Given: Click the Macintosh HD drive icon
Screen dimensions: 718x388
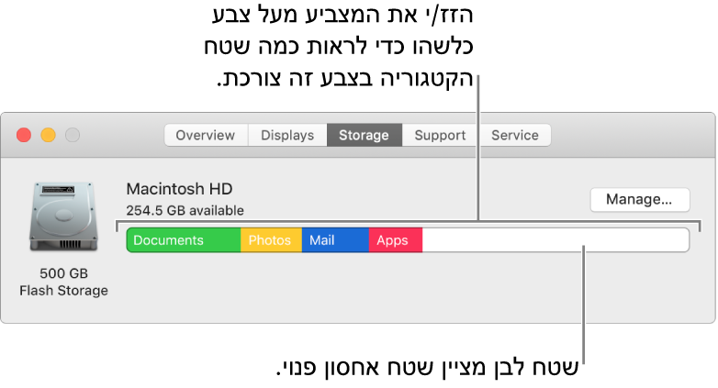Looking at the screenshot, I should [x=63, y=216].
